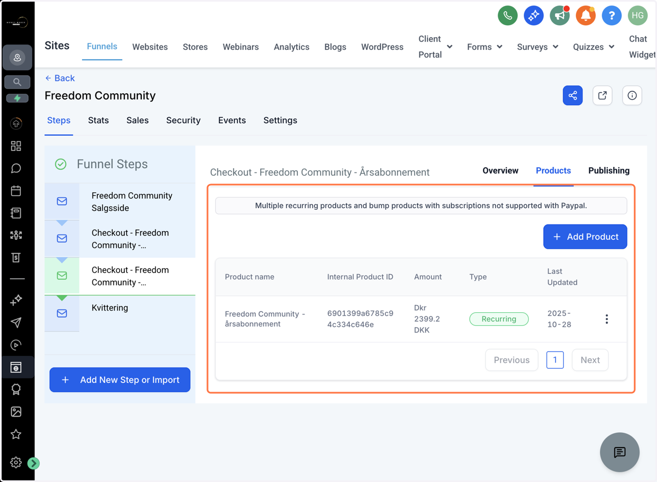Switch to the Websites tab
657x482 pixels.
(x=150, y=47)
